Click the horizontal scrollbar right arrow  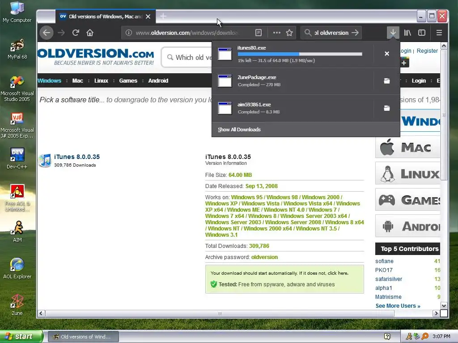tap(436, 314)
